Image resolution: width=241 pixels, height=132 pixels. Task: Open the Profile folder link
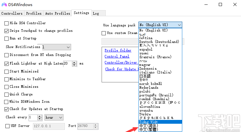point(118,50)
